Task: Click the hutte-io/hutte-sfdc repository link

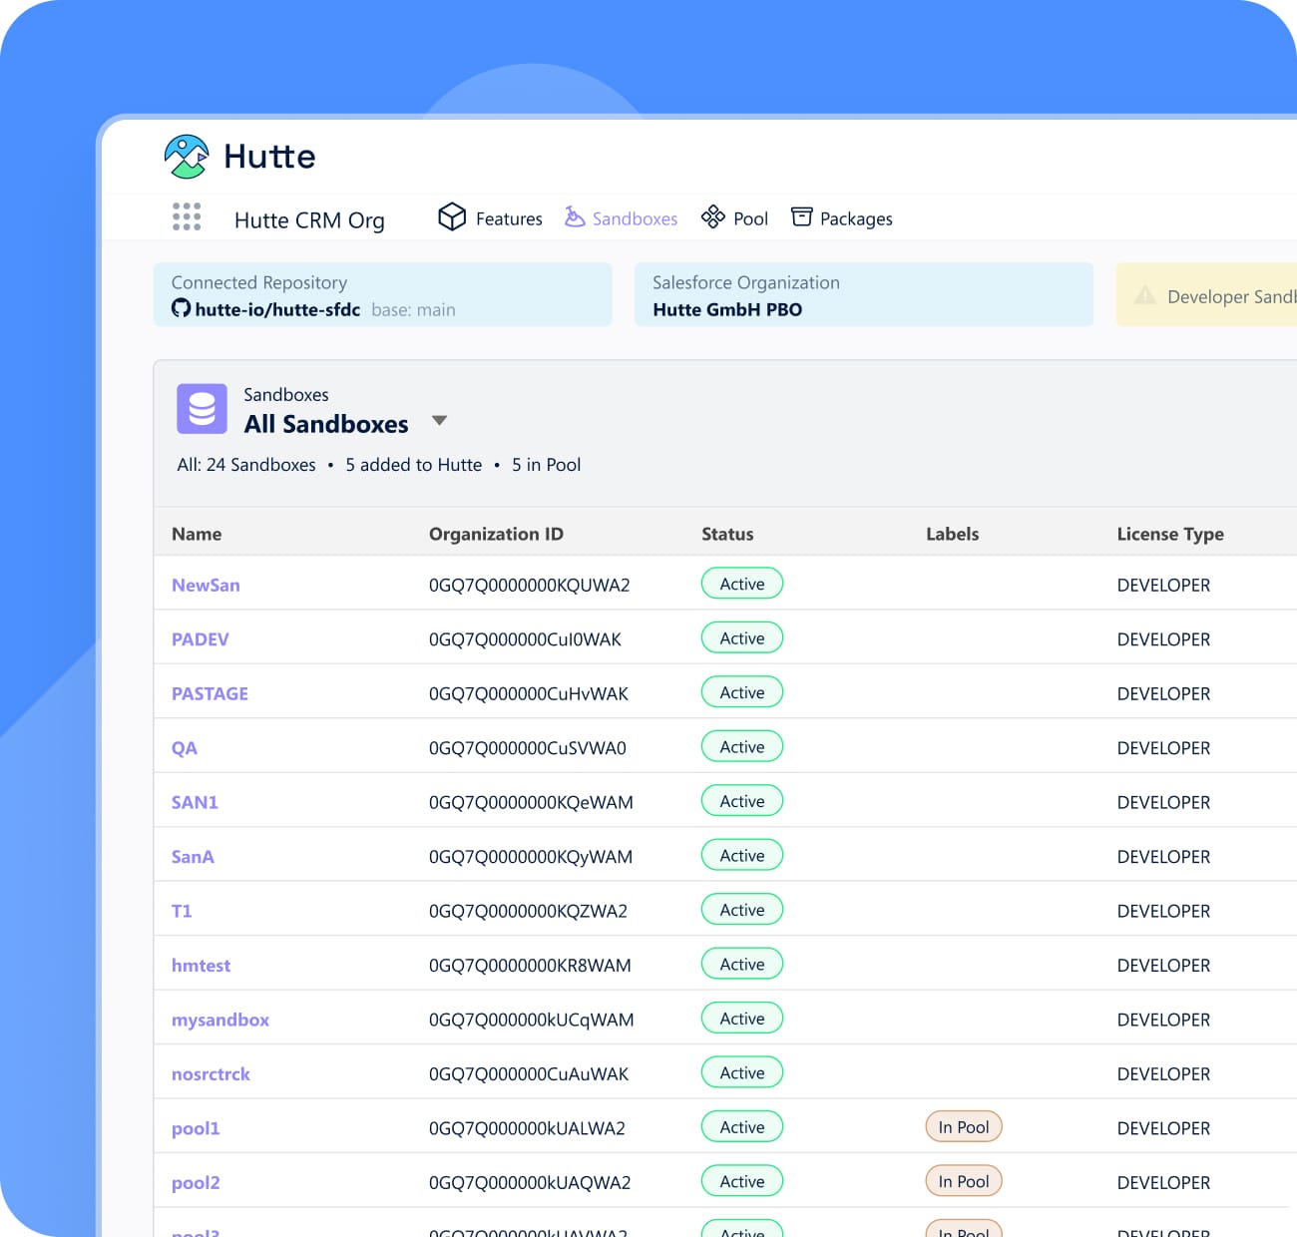Action: [x=277, y=309]
